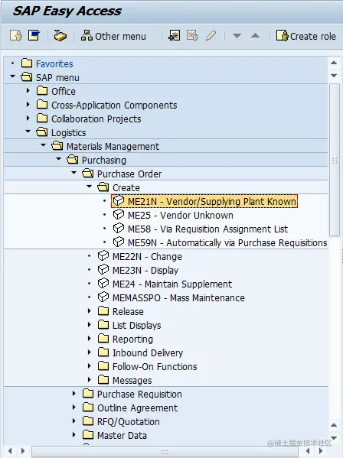Select ME21N Vendor/Supplying Plant Known transaction
The height and width of the screenshot is (458, 343).
click(204, 201)
